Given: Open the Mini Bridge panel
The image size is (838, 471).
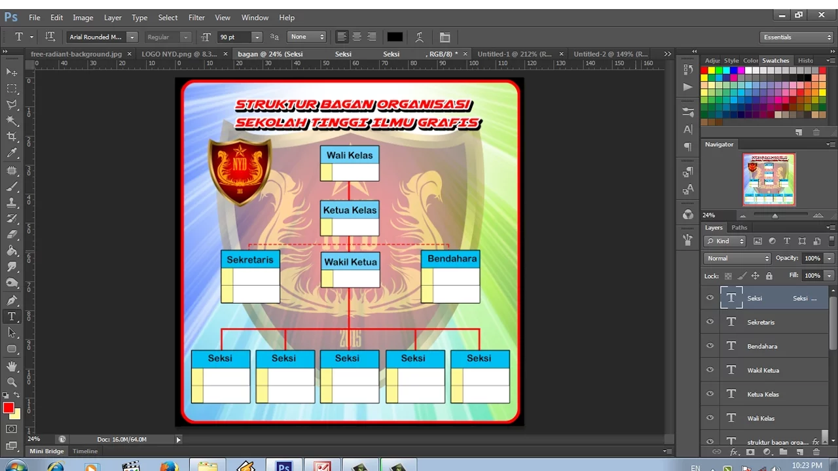Looking at the screenshot, I should (x=46, y=451).
